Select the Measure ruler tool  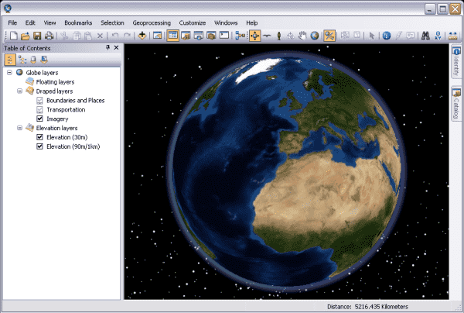453,36
